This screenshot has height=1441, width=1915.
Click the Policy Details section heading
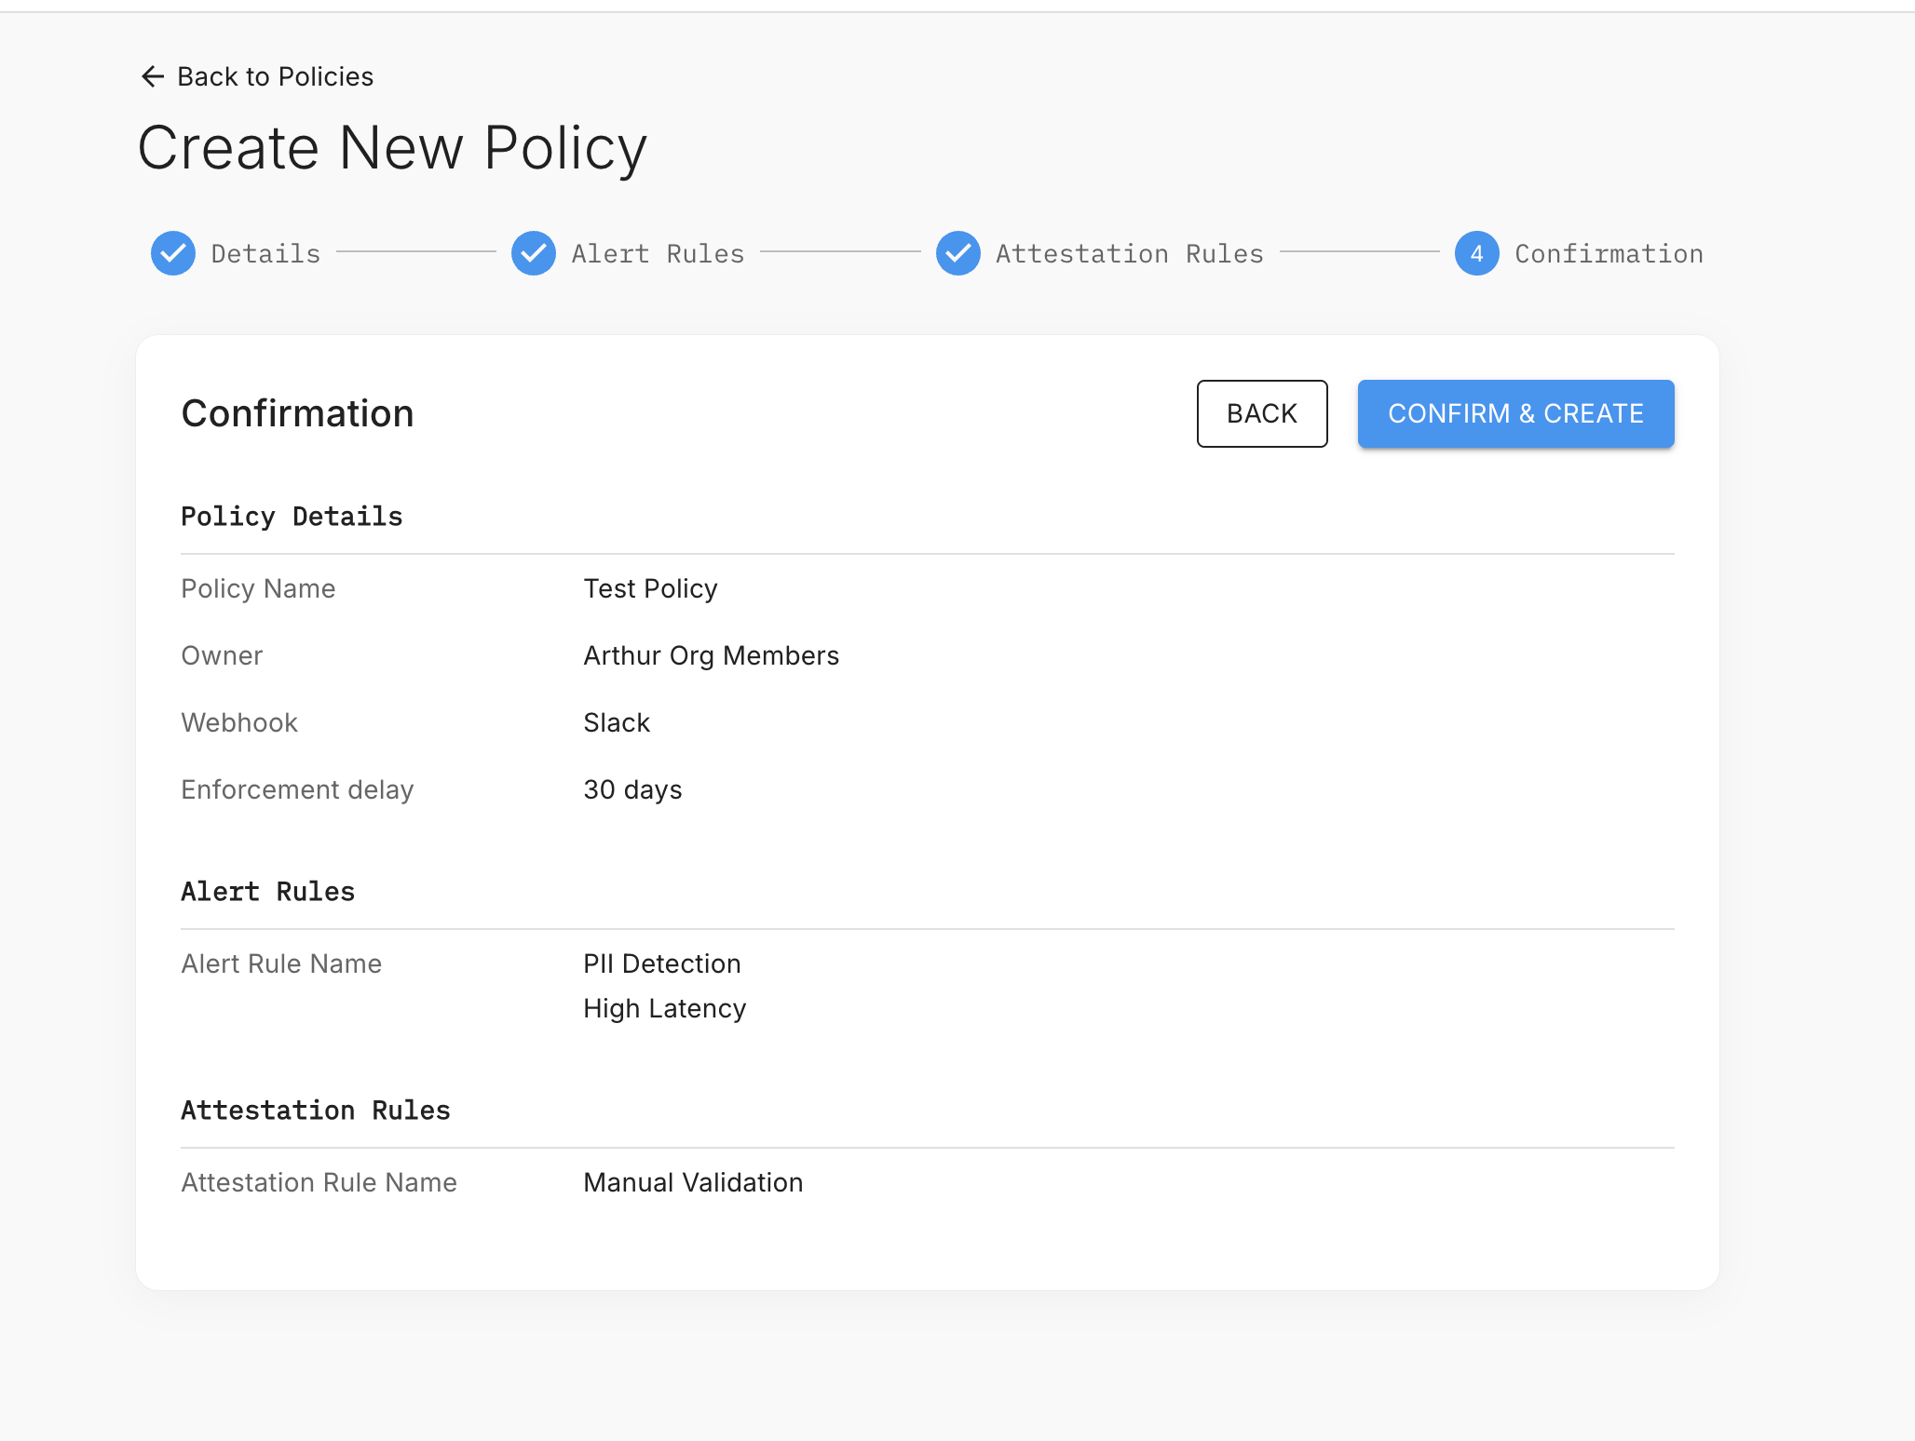[x=292, y=517]
